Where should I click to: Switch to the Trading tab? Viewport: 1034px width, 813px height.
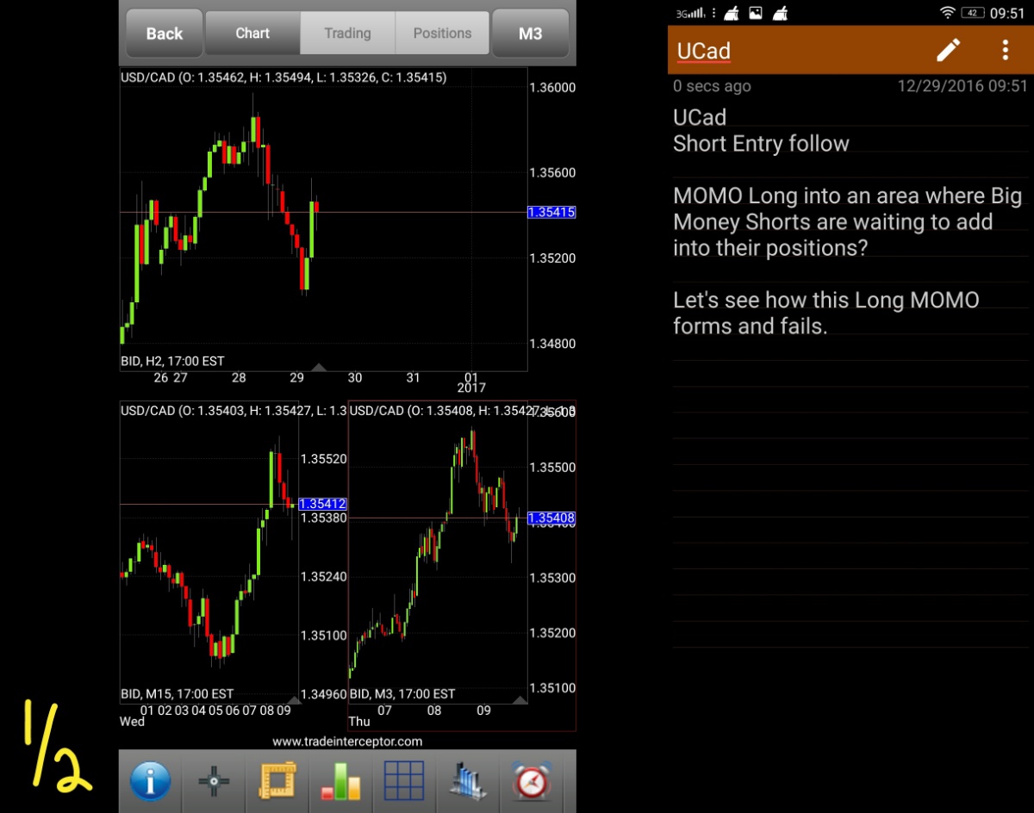click(347, 33)
